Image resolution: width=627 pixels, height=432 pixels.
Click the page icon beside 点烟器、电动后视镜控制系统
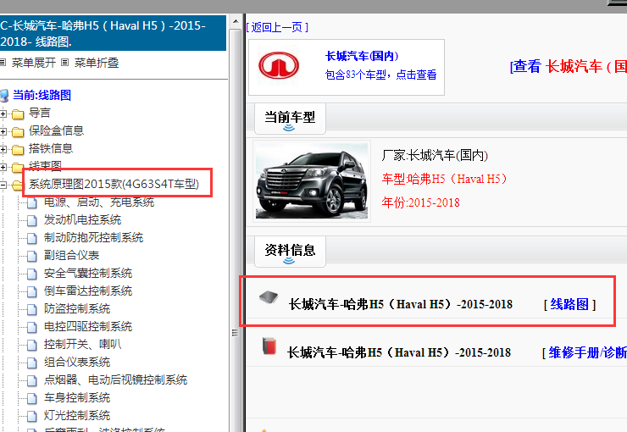(x=32, y=381)
